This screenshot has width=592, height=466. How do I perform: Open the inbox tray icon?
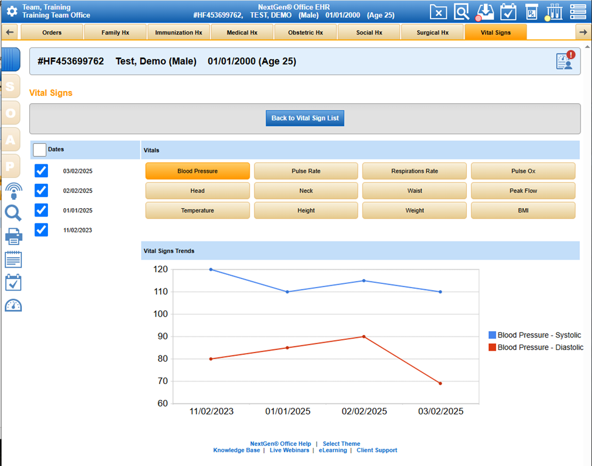coord(485,12)
